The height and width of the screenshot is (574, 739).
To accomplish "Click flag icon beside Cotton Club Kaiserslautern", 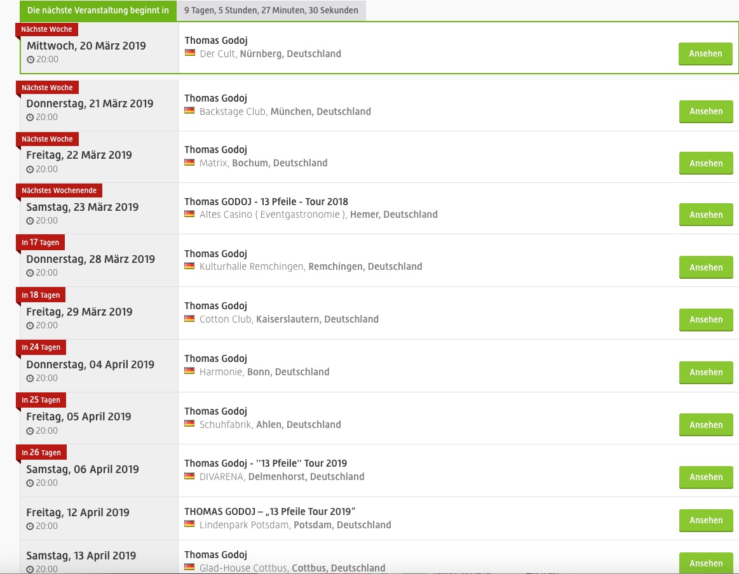I will 189,318.
